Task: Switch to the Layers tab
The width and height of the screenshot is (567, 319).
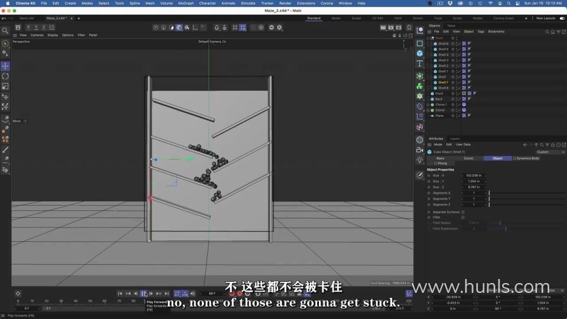Action: 455,138
